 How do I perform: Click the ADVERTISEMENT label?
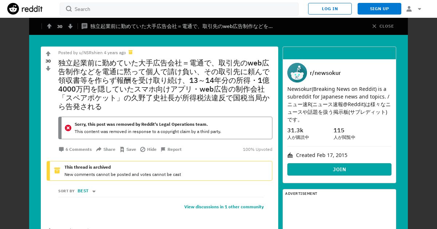tap(301, 194)
